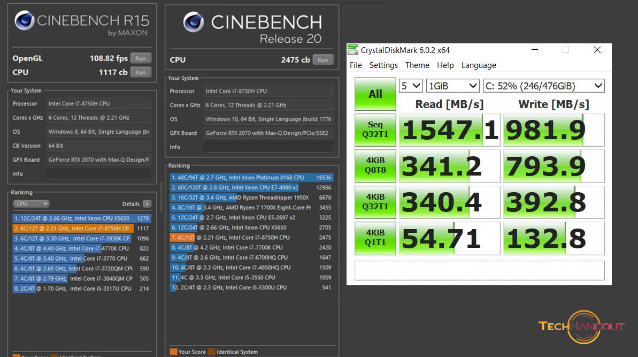638x357 pixels.
Task: Select R15 ranking row Intel Core i7-3840QM
Action: [x=81, y=278]
